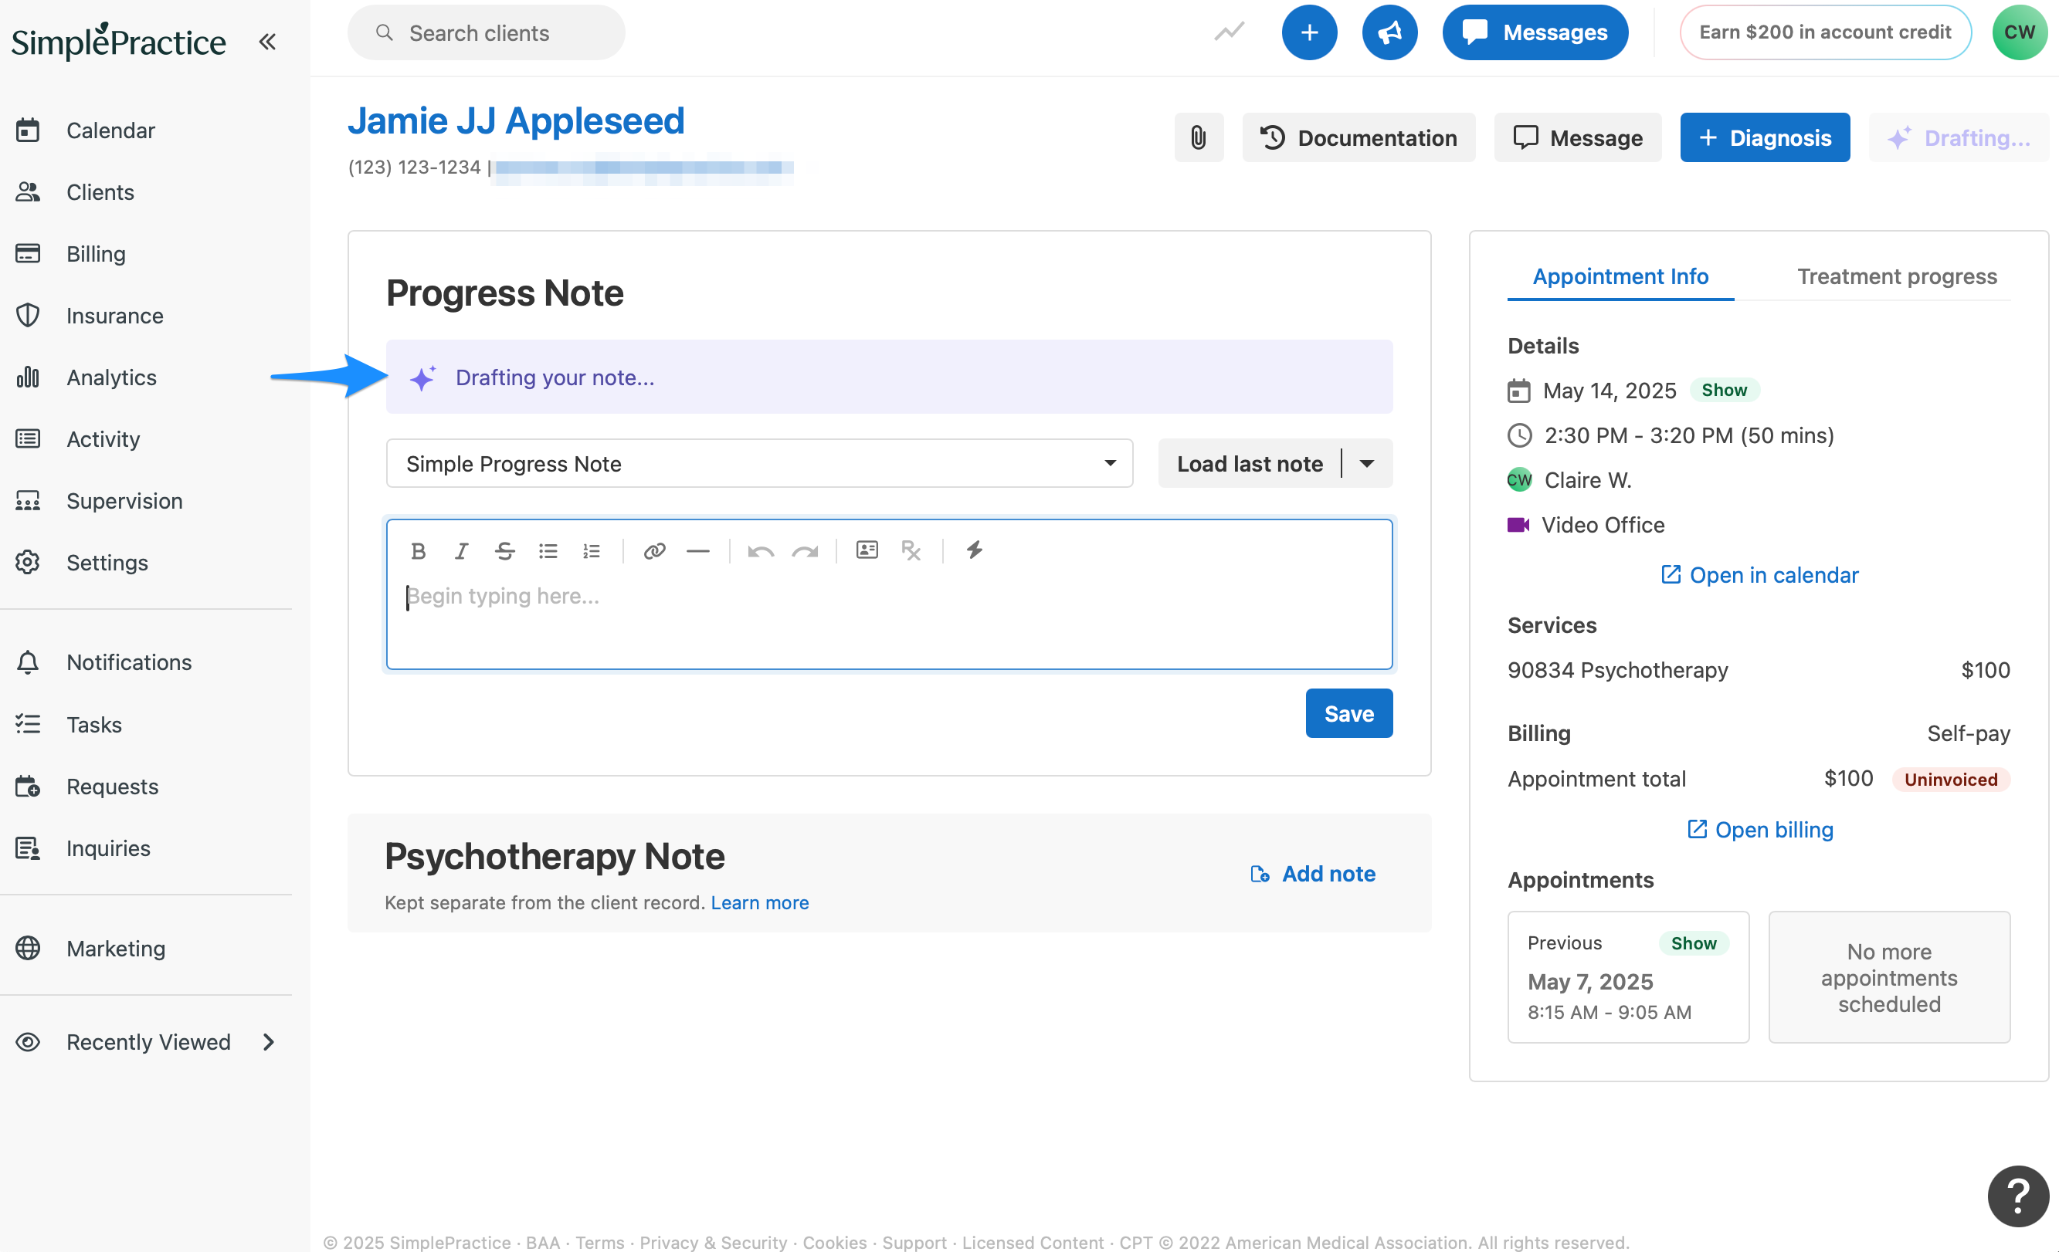This screenshot has width=2059, height=1252.
Task: Click the lightning bolt snippet icon
Action: point(975,550)
